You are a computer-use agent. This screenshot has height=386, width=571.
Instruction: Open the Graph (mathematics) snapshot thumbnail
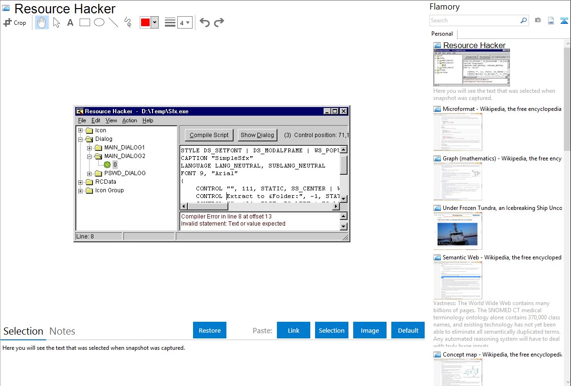click(x=458, y=182)
